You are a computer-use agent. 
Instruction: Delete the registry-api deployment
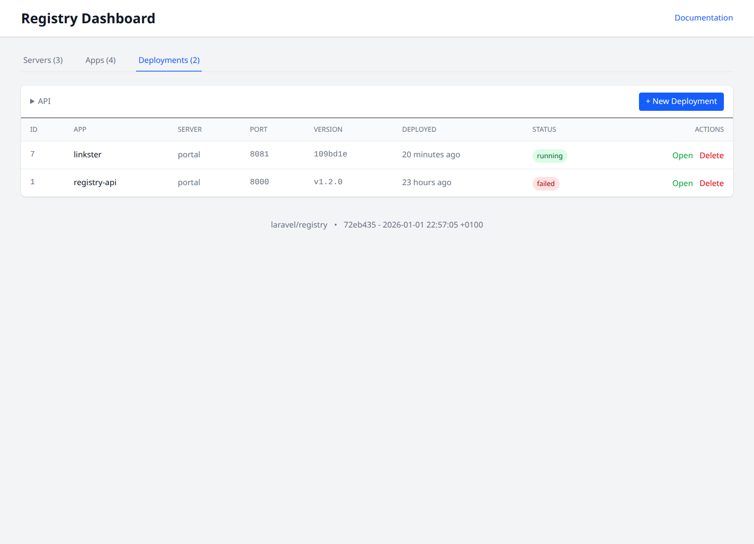coord(712,183)
